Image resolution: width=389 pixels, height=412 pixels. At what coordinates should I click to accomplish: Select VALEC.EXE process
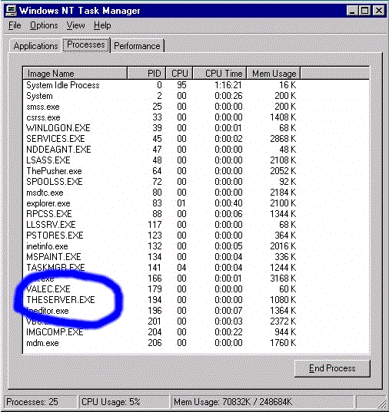point(161,289)
